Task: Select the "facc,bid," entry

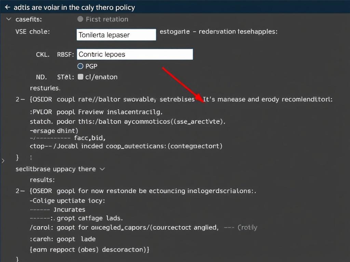Action: [x=90, y=138]
